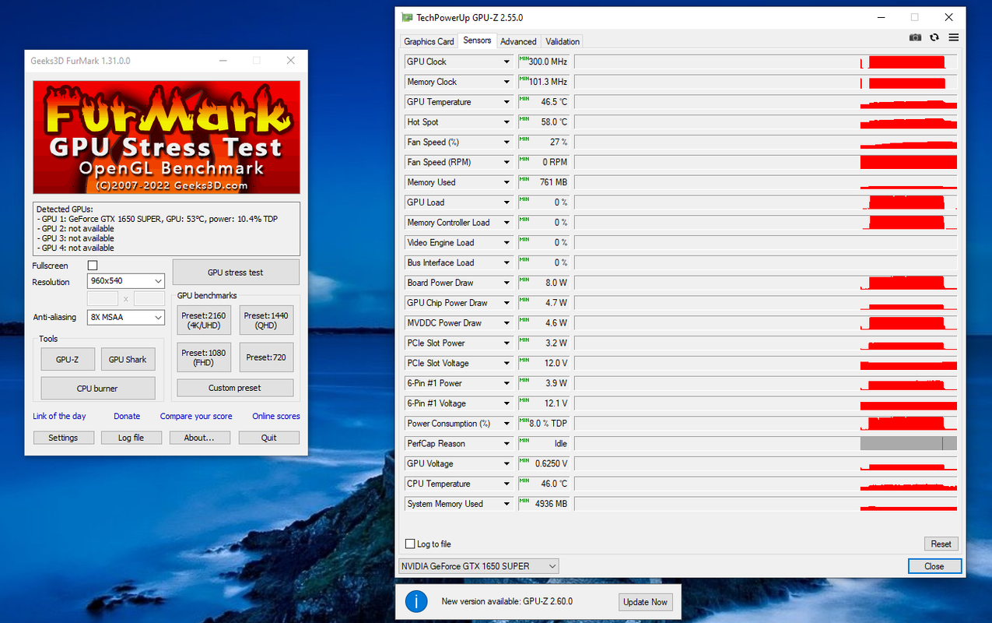Launch the GPU Shark tool
Image resolution: width=992 pixels, height=623 pixels.
[x=128, y=359]
